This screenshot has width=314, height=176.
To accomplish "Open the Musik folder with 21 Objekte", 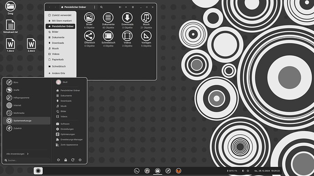I will click(146, 20).
